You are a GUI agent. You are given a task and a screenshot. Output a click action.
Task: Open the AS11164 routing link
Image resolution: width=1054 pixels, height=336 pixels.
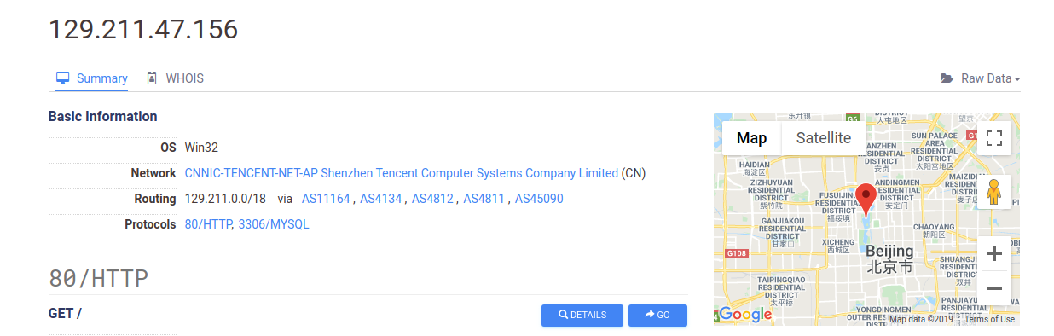click(326, 199)
